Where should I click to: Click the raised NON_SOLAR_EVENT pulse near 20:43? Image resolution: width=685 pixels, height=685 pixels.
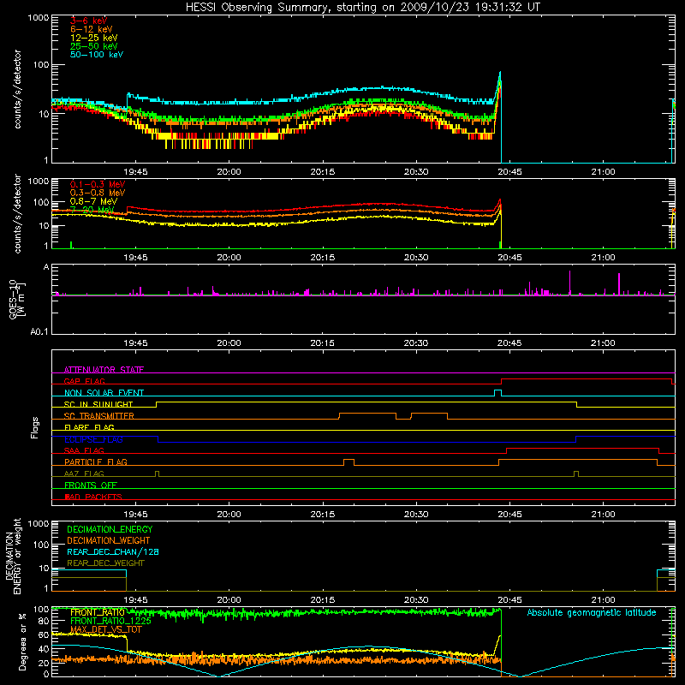pos(497,393)
